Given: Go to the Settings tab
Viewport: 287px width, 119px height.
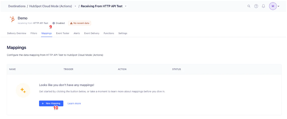Looking at the screenshot, I should (123, 33).
